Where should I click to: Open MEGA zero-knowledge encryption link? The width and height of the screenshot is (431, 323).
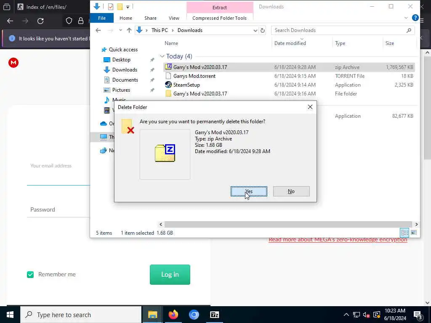(338, 239)
